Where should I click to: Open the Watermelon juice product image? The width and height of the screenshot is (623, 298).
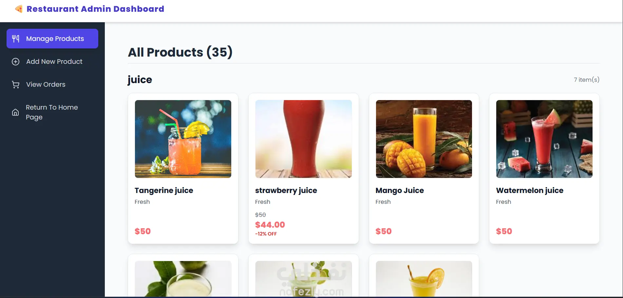pos(544,139)
